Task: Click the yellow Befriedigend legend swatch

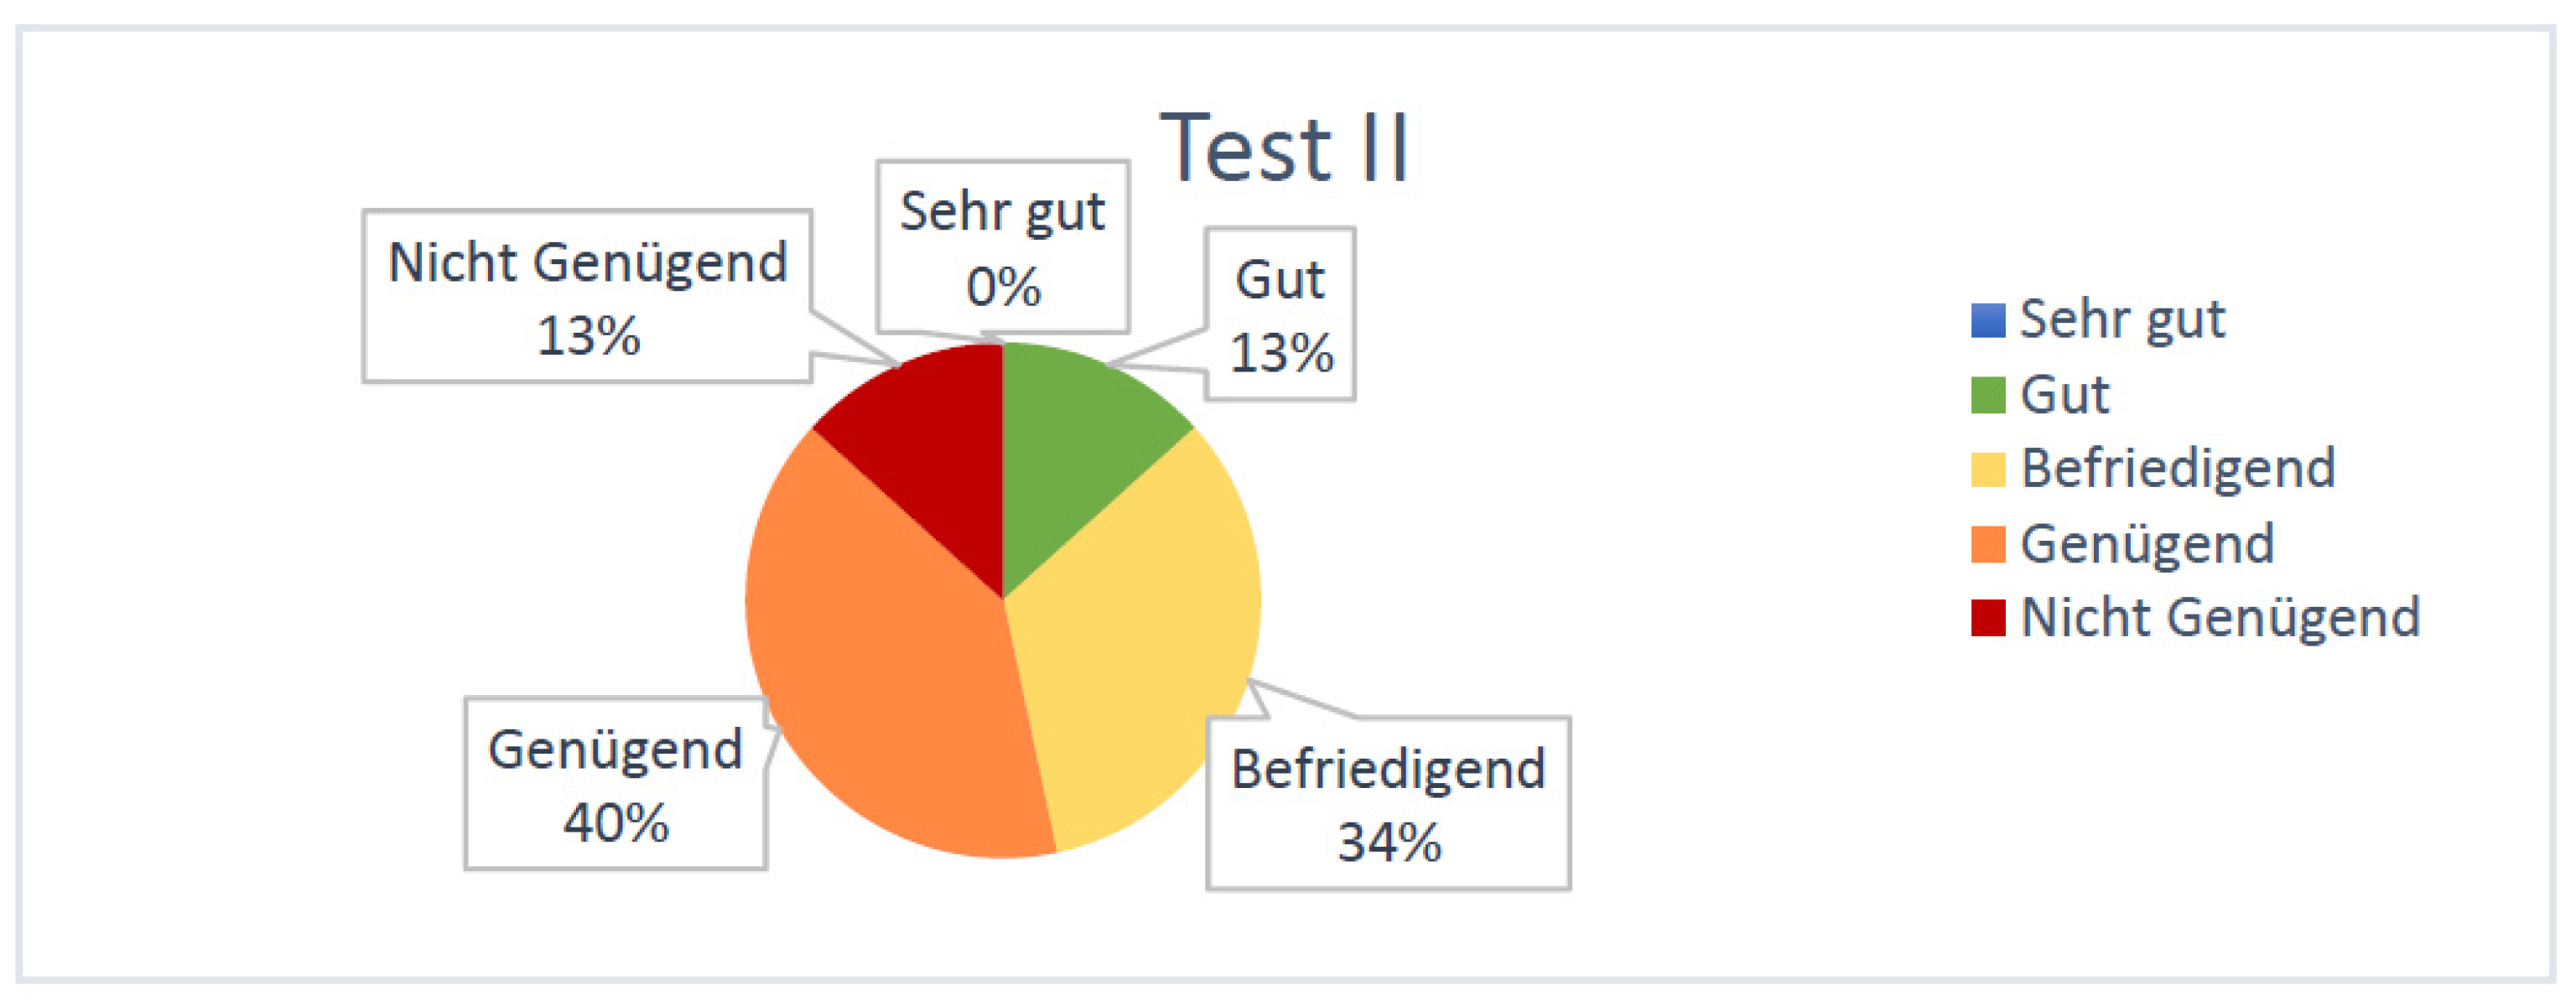Action: pos(1987,469)
